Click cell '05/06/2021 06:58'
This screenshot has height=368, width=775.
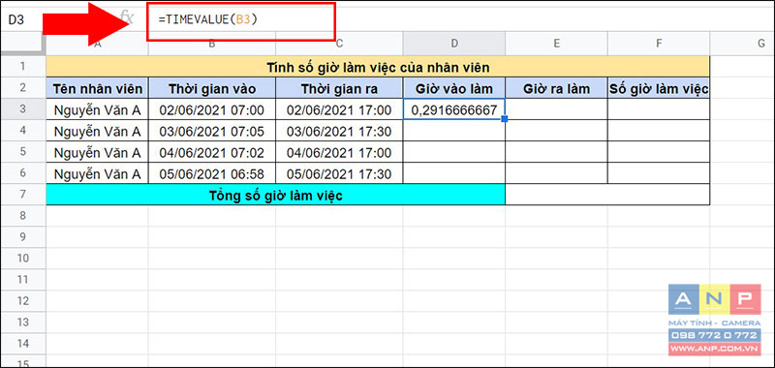(x=212, y=173)
